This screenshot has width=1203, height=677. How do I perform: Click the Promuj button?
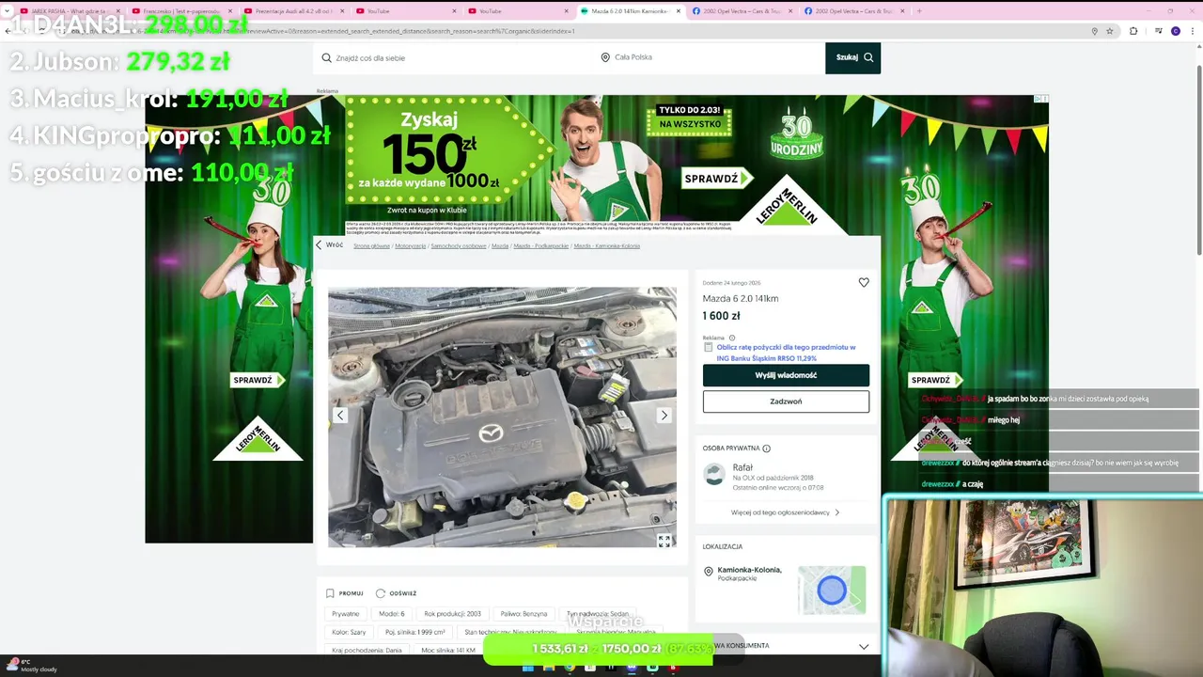(344, 593)
